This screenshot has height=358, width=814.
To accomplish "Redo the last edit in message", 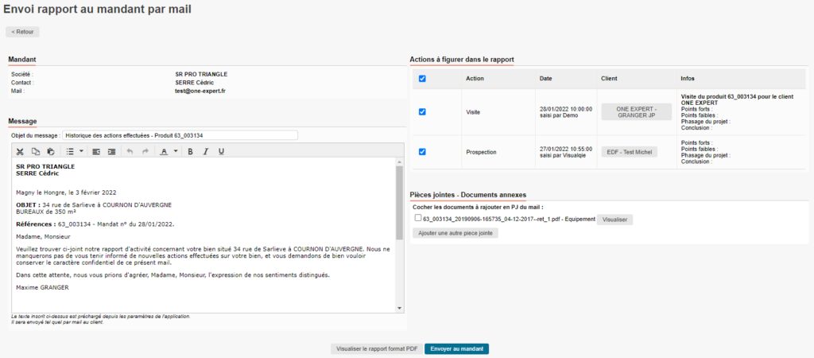I will tap(145, 151).
